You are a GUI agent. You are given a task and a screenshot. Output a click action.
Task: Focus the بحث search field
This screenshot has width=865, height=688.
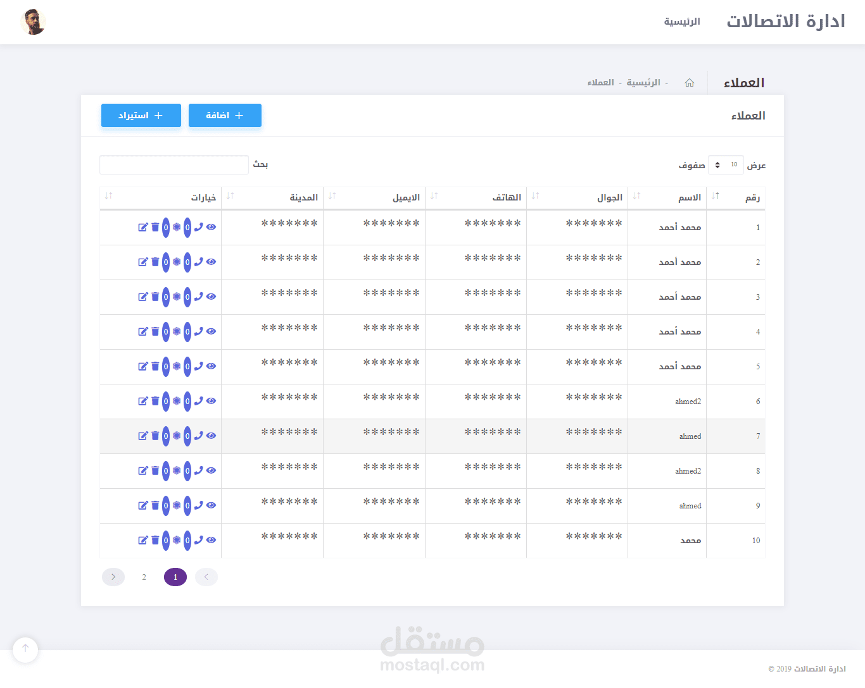click(x=174, y=165)
